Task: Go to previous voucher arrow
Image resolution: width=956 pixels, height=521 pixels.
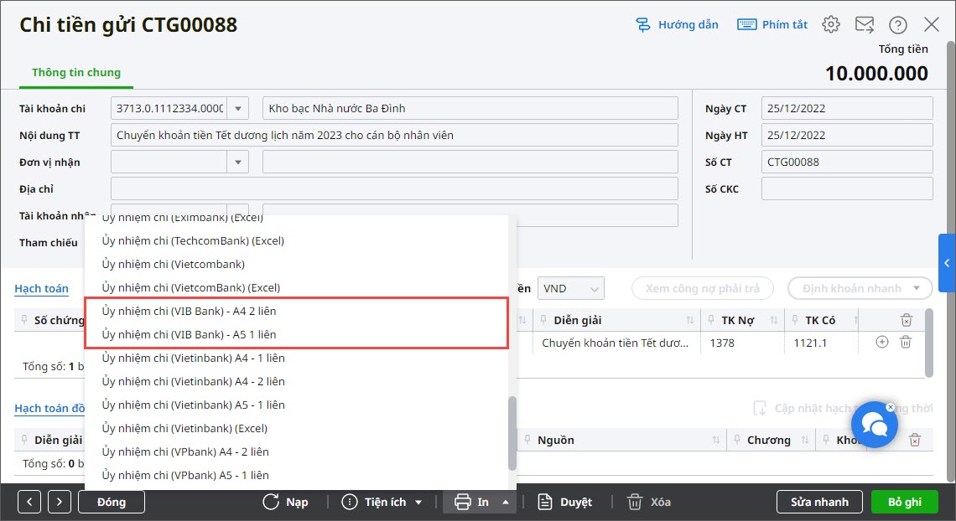Action: coord(29,502)
